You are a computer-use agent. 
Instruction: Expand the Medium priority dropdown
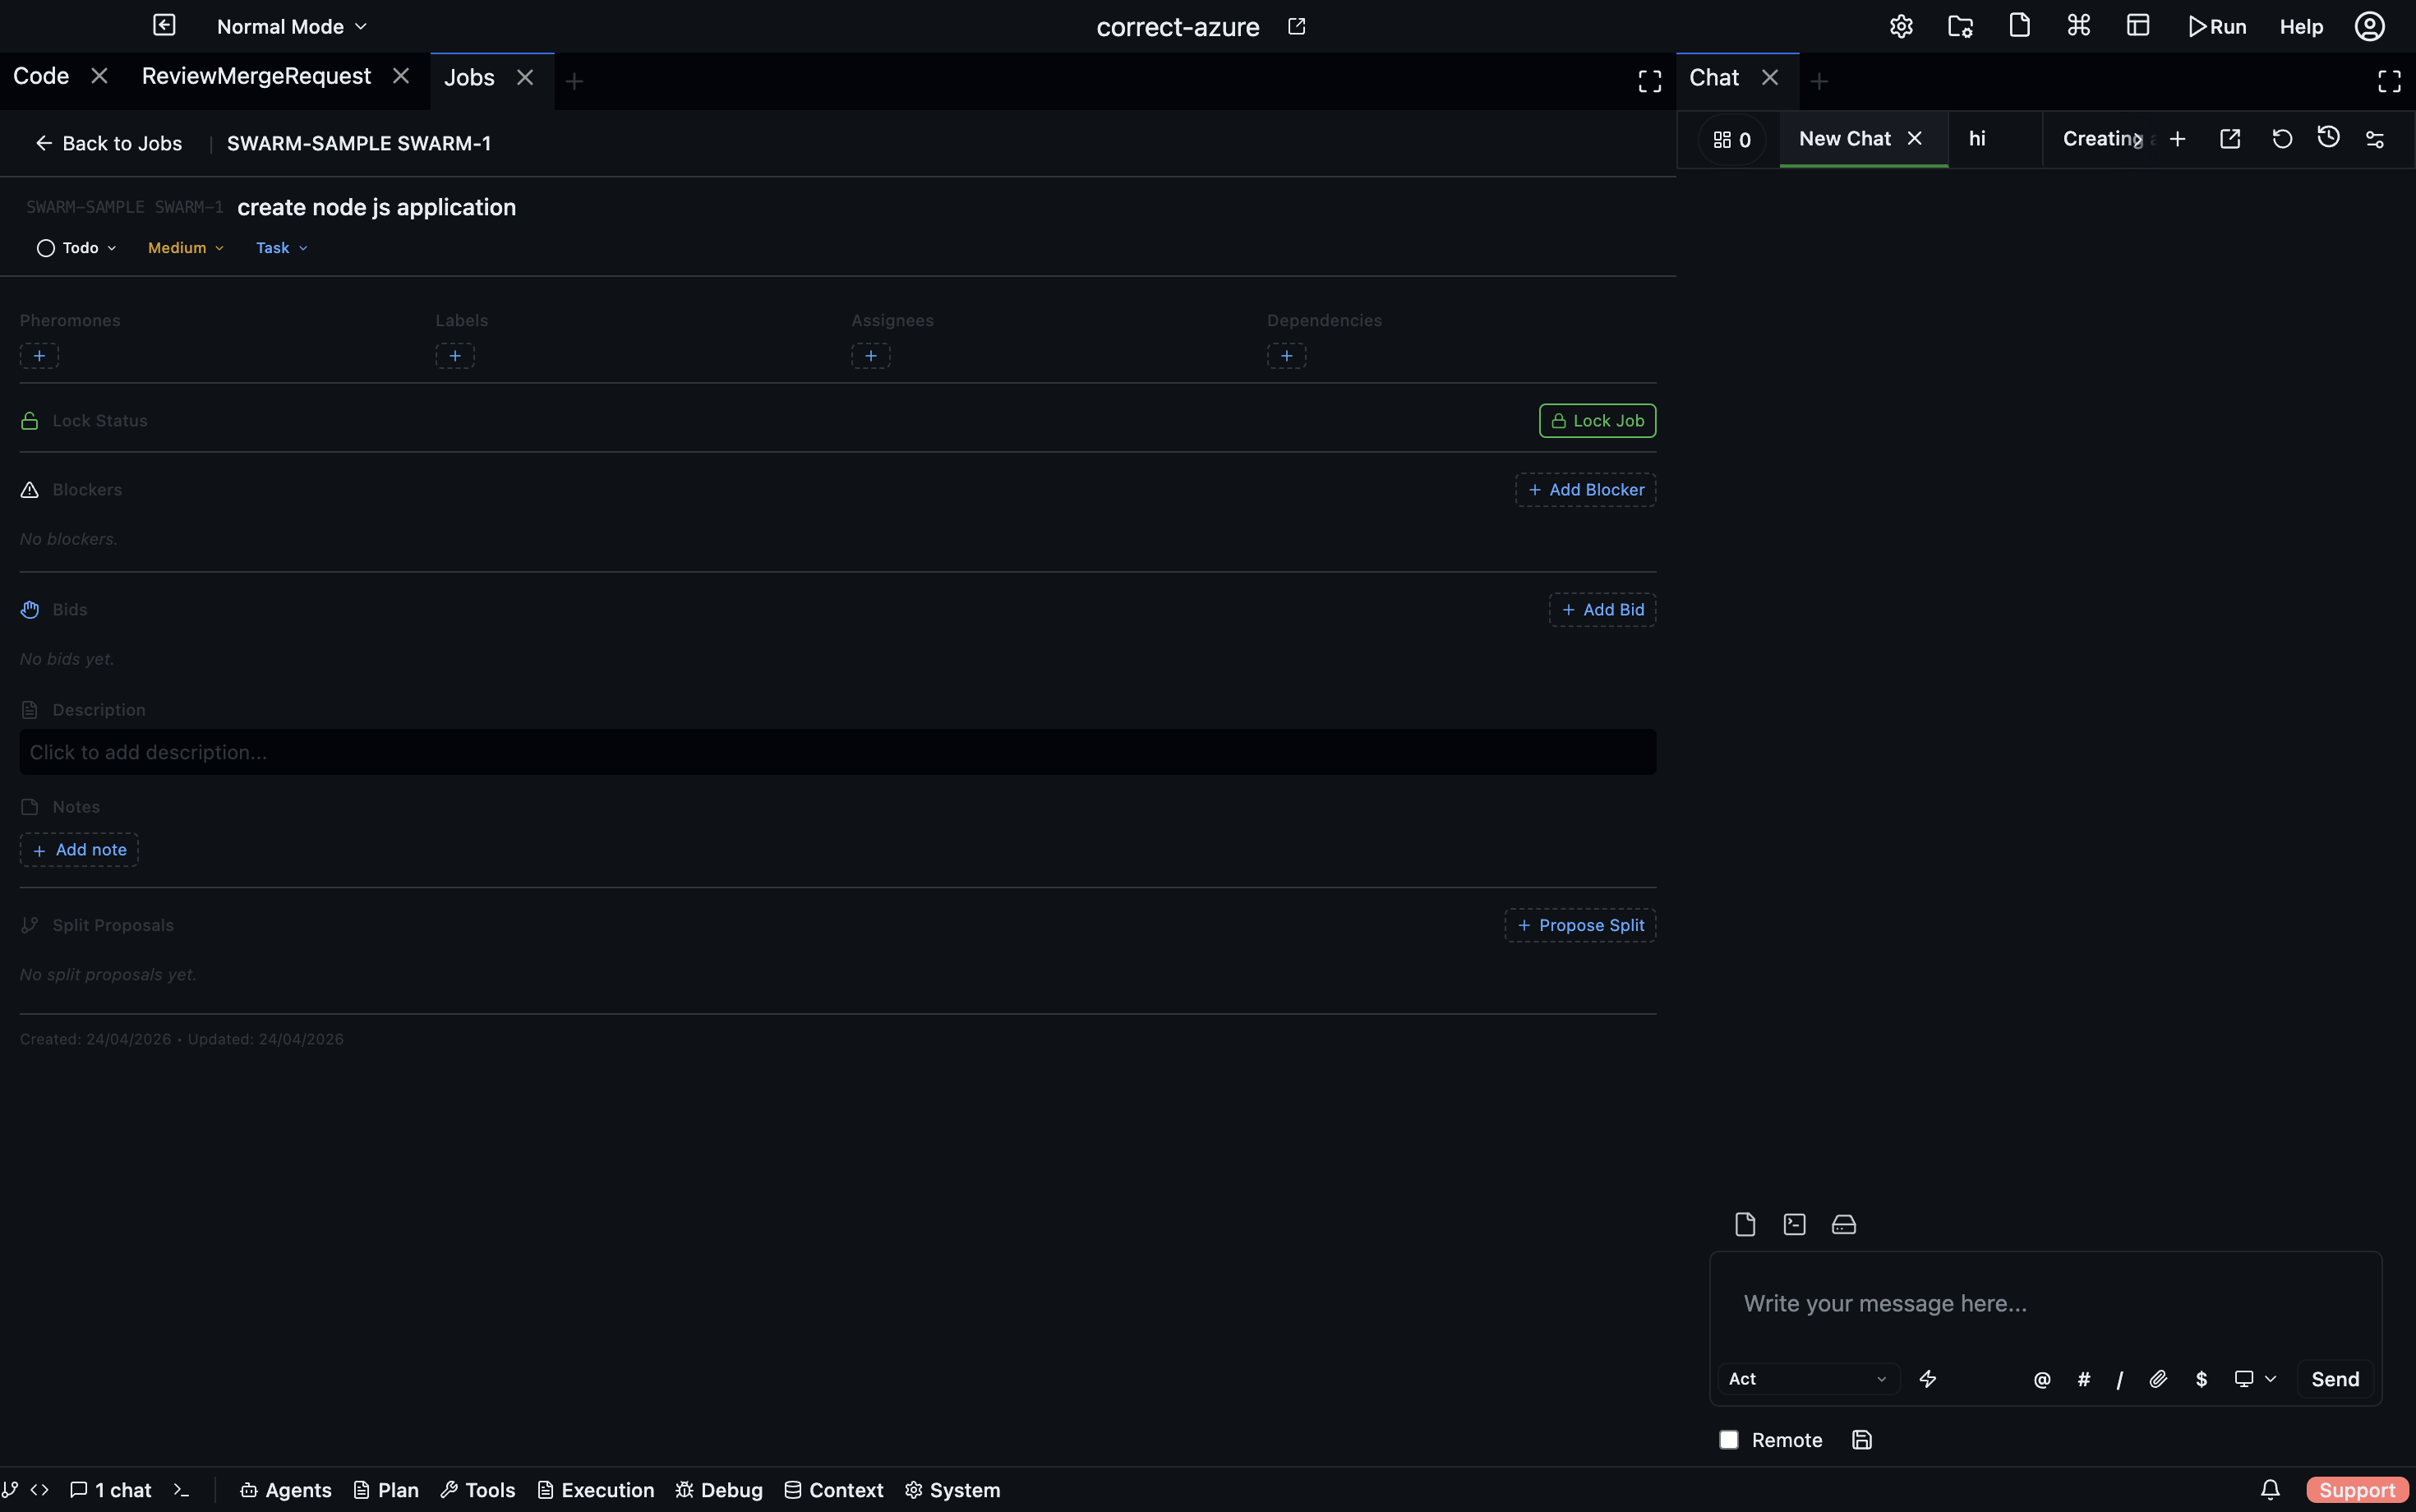pyautogui.click(x=186, y=248)
